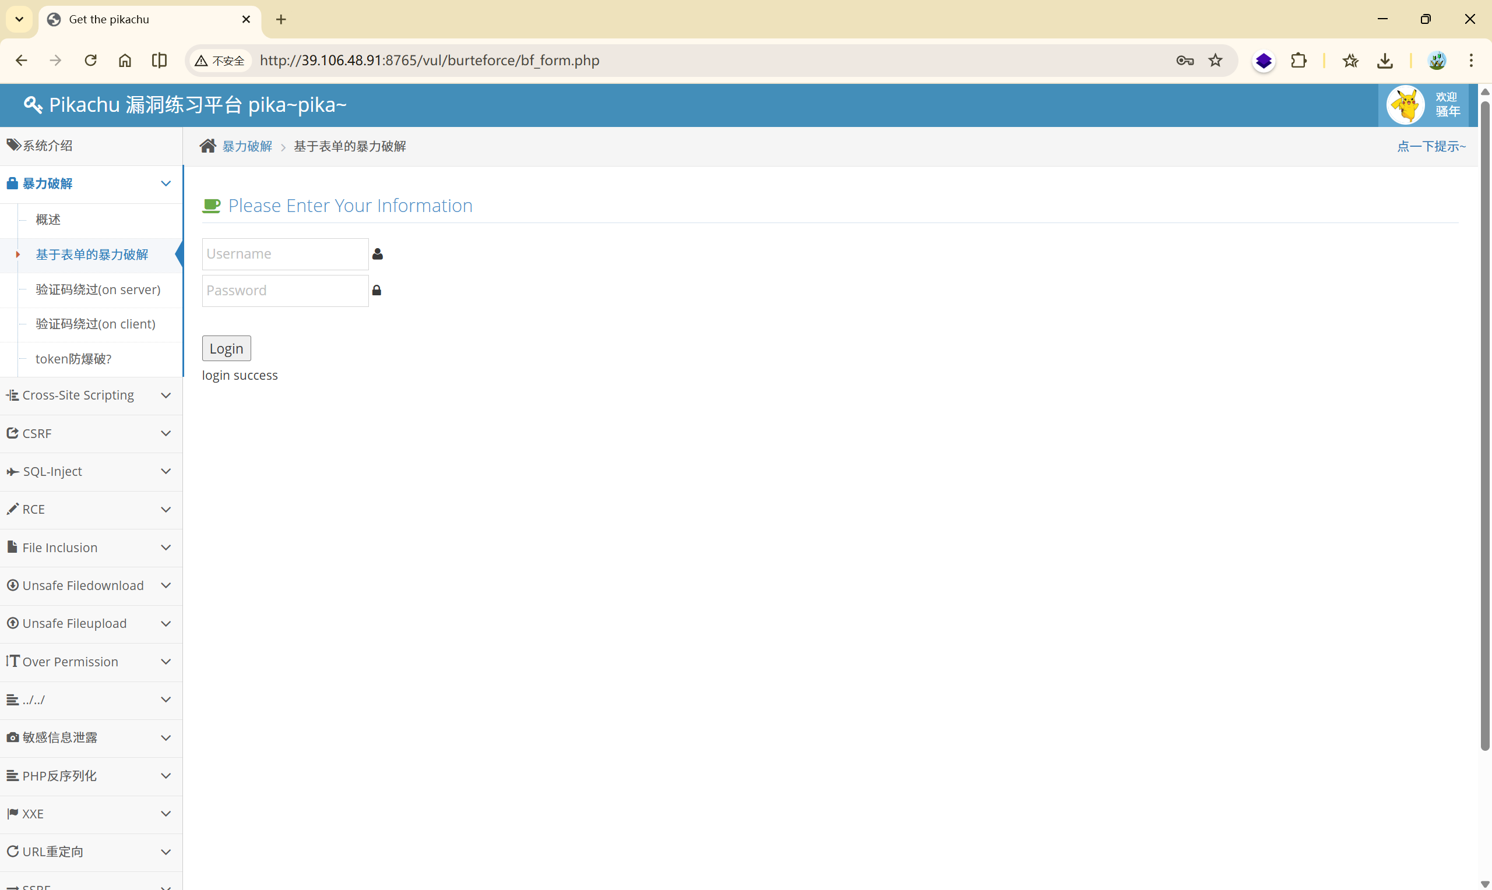Click the home breadcrumb icon
This screenshot has height=890, width=1492.
pos(207,146)
